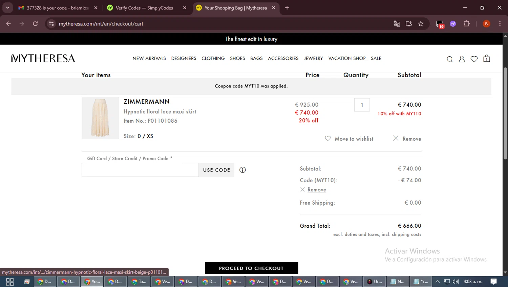
Task: Open the SHOES menu
Action: (237, 58)
